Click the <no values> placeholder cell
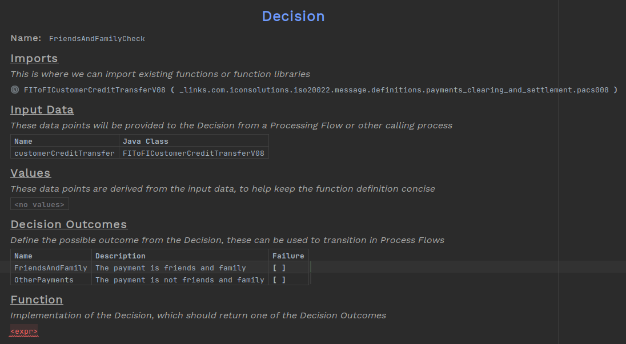 pos(39,204)
